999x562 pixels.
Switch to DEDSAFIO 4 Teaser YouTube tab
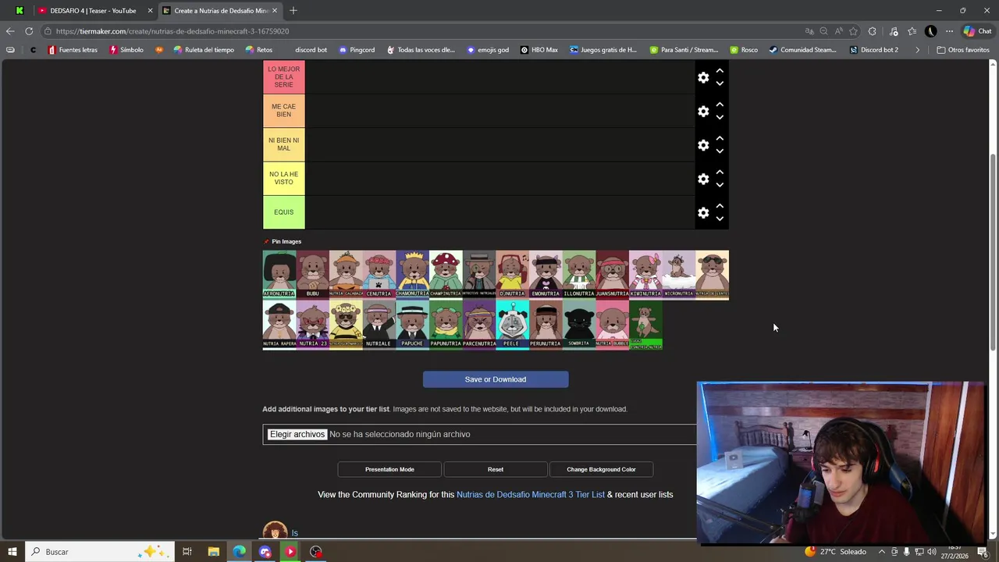click(93, 11)
